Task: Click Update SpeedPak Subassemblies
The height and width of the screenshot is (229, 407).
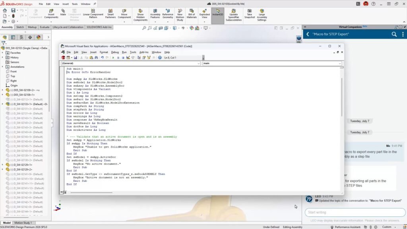Action: 234,15
